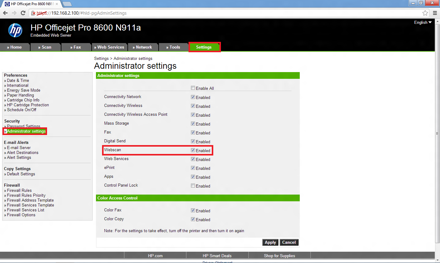This screenshot has width=440, height=263.
Task: Open E-mail Server link
Action: click(x=19, y=148)
